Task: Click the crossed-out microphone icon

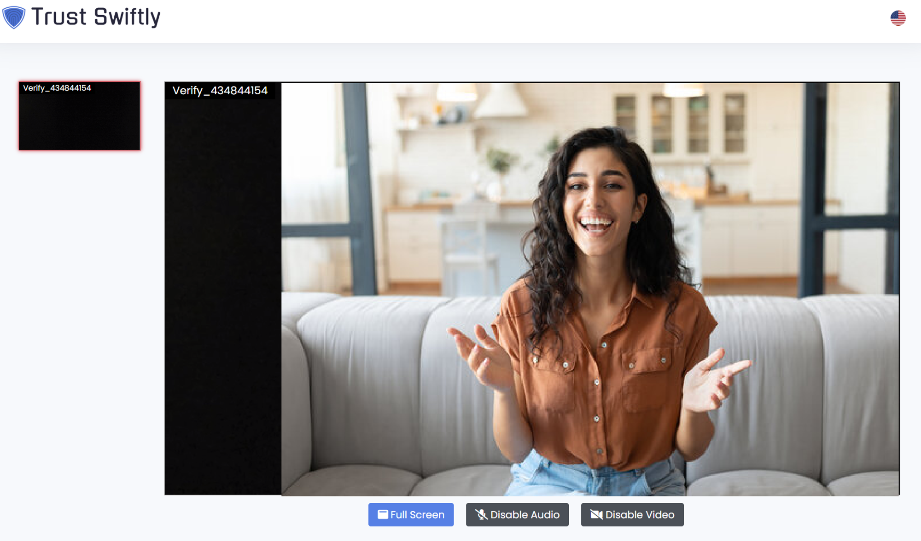Action: point(481,514)
